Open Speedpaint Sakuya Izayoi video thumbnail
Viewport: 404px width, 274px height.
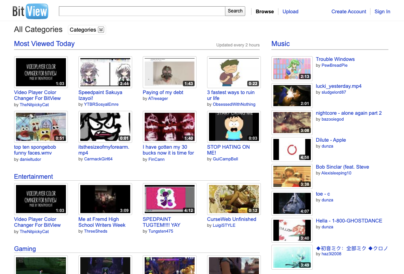tap(105, 72)
